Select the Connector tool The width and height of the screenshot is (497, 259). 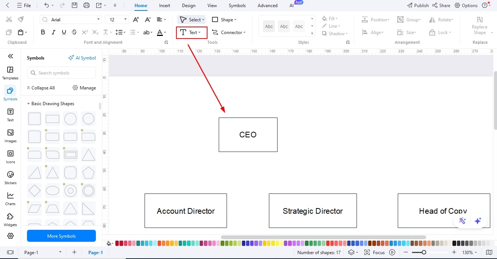point(229,33)
